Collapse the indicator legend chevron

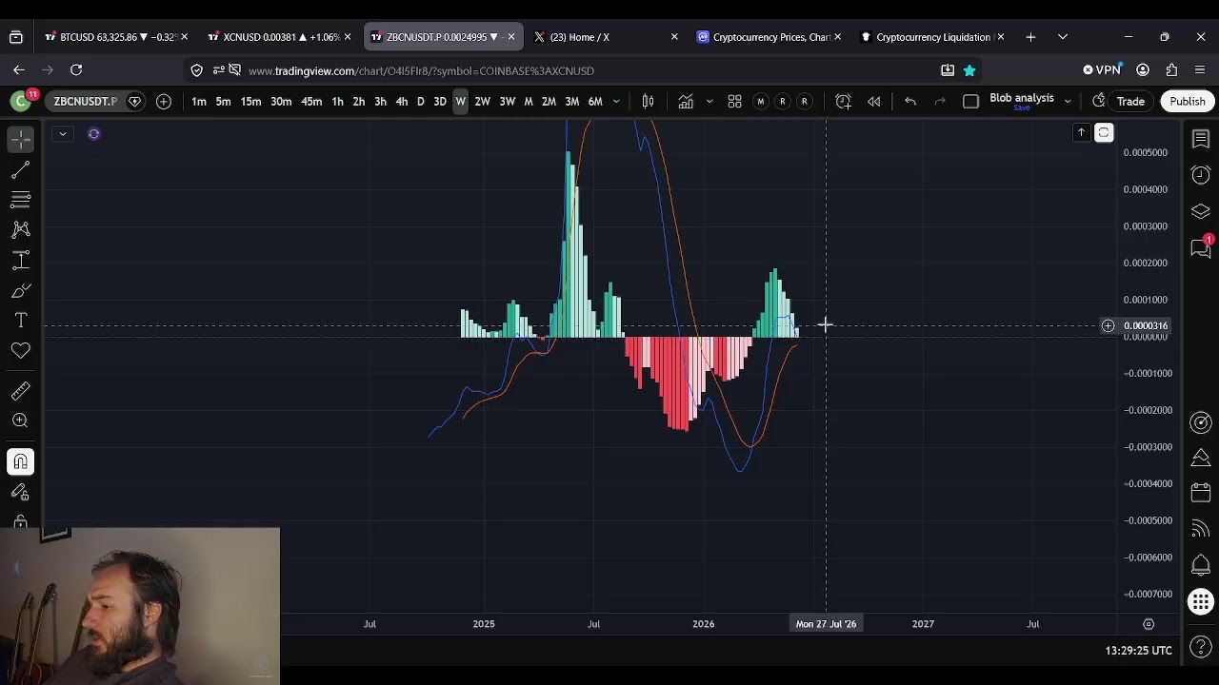coord(62,133)
